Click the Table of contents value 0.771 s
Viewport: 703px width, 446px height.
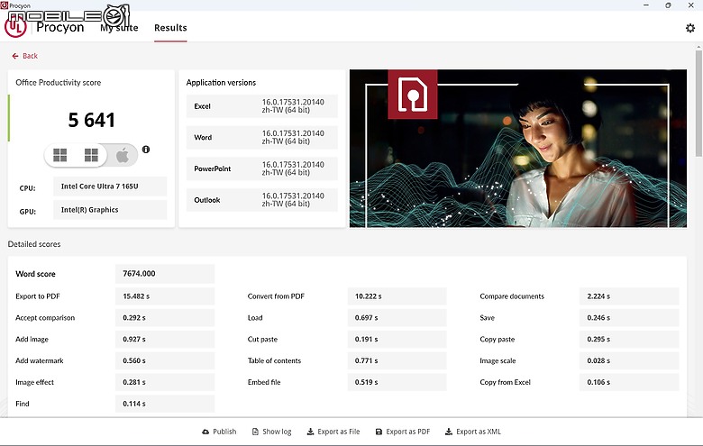(397, 360)
